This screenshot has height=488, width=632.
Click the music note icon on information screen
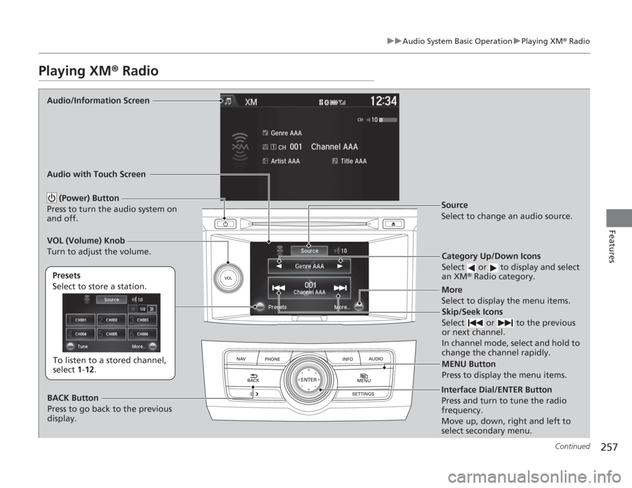point(228,101)
